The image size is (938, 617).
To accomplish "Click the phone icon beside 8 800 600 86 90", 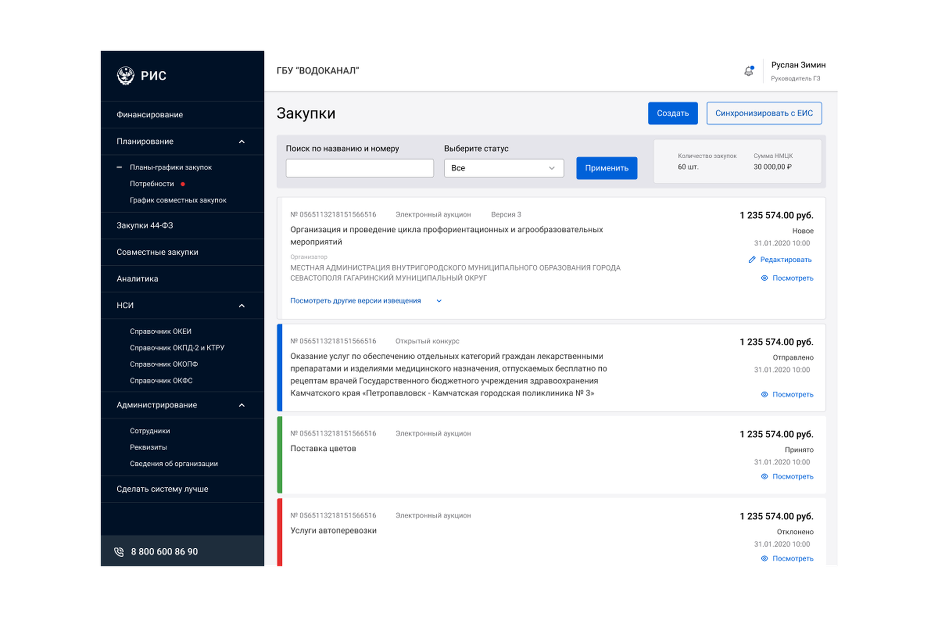I will (119, 552).
